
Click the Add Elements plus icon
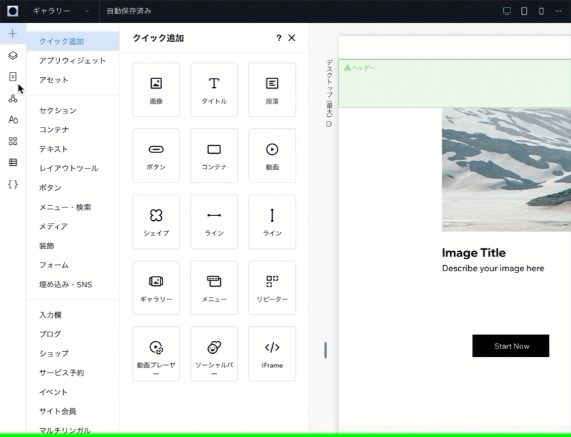(13, 34)
